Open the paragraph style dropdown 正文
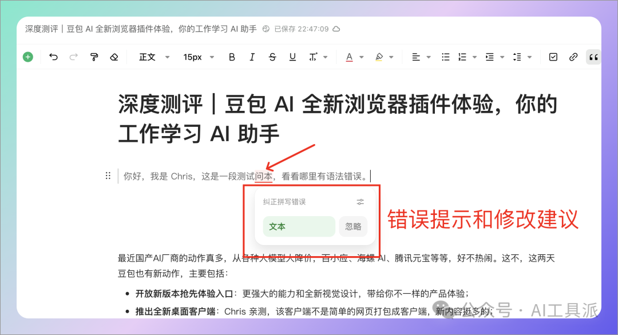The width and height of the screenshot is (618, 335). (154, 57)
